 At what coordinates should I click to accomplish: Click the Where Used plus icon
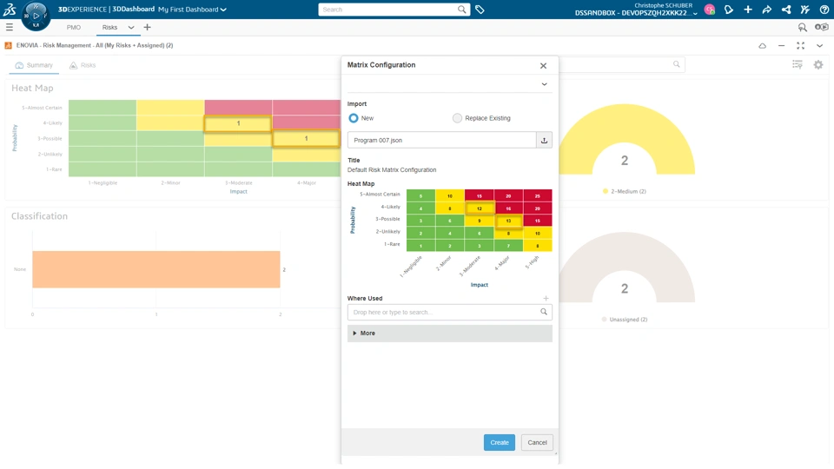[546, 298]
